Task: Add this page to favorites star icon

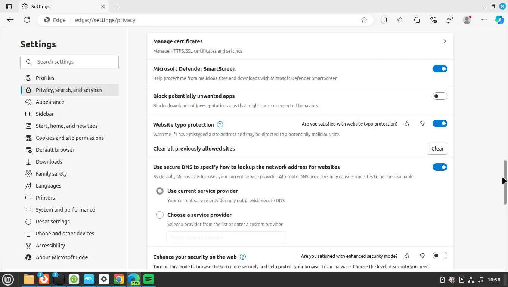Action: pyautogui.click(x=364, y=20)
